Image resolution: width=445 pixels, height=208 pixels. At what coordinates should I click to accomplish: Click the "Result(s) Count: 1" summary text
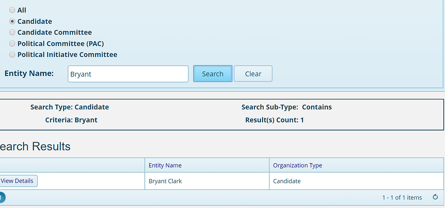coord(274,120)
